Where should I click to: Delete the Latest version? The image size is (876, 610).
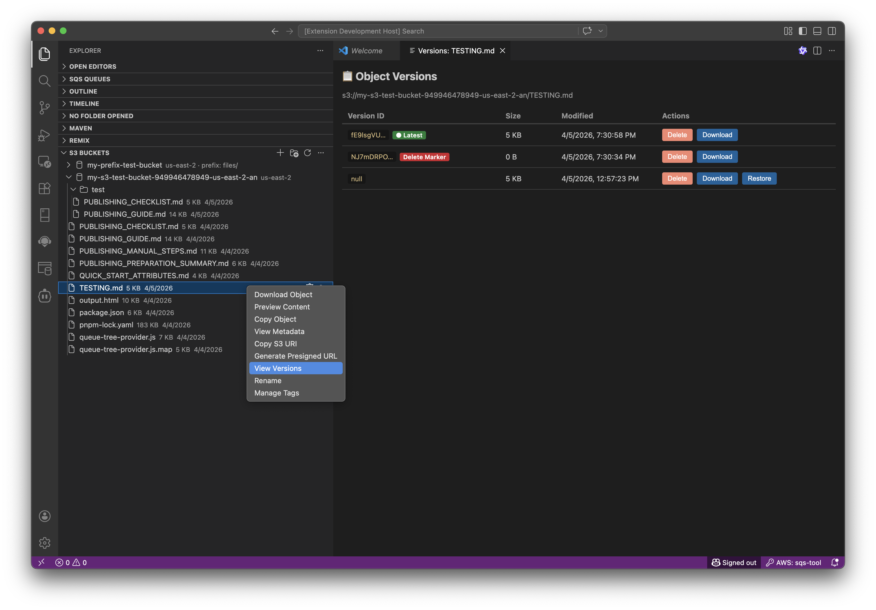click(677, 135)
